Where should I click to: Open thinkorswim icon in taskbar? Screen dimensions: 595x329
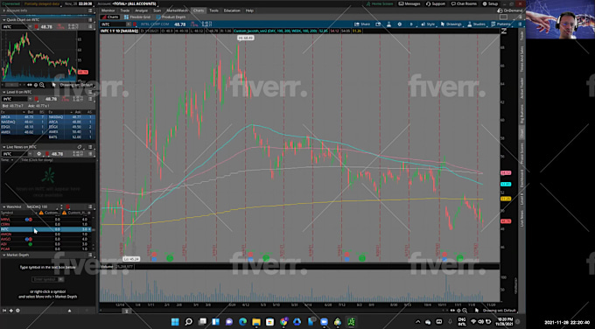(x=351, y=322)
